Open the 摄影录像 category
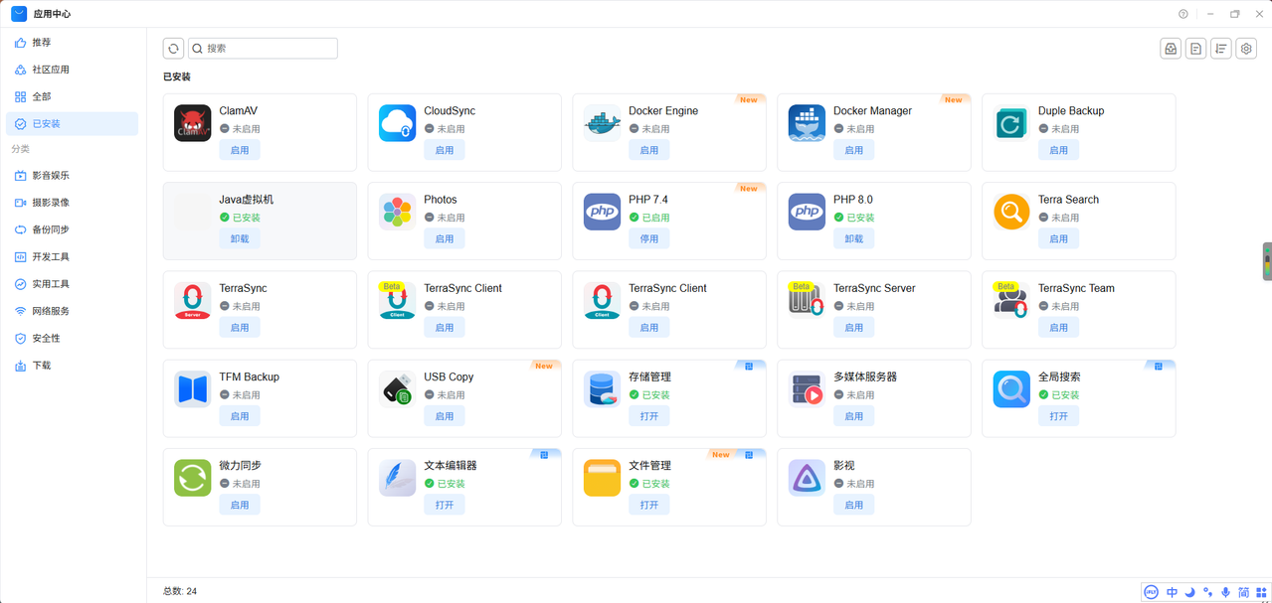 [72, 203]
